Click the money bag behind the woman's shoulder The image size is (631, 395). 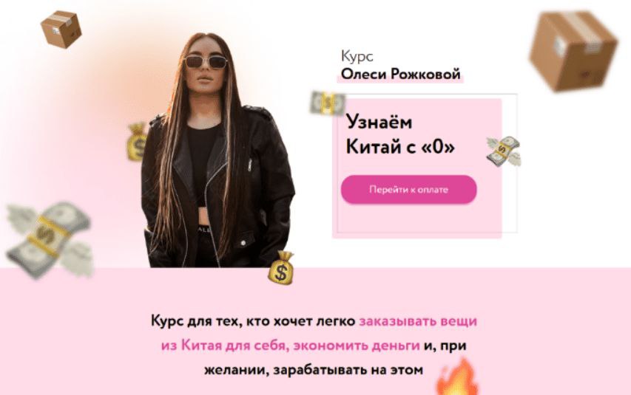136,142
